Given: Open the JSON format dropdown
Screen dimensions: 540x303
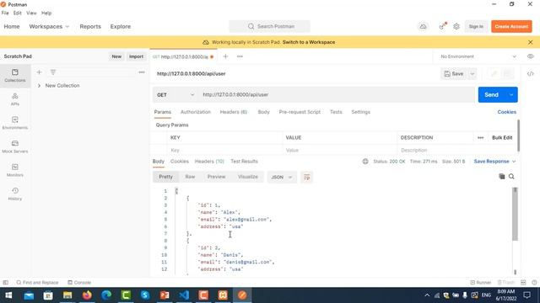Looking at the screenshot, I should pos(282,177).
